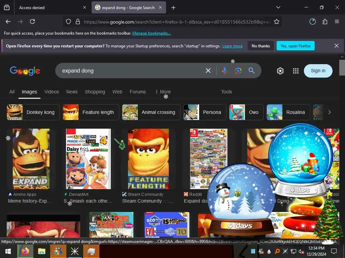Open the Google apps grid
This screenshot has height=258, width=345.
[296, 71]
